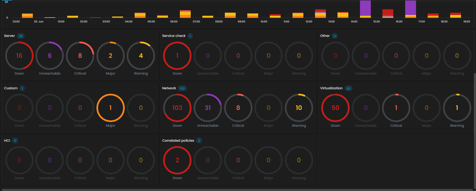This screenshot has width=476, height=191.
Task: Open the Server Warning gauge showing 4
Action: click(x=141, y=56)
